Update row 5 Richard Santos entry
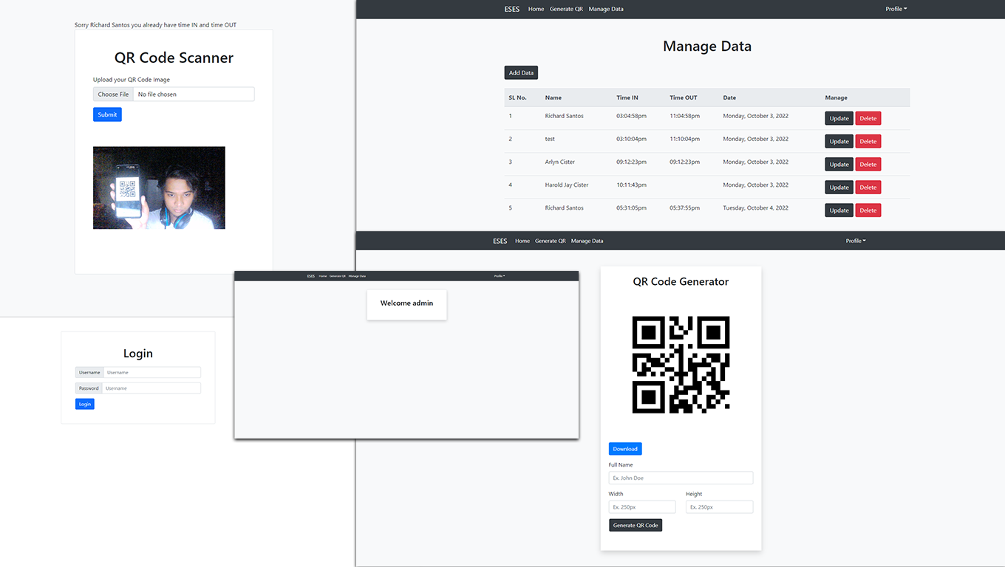 pos(839,210)
